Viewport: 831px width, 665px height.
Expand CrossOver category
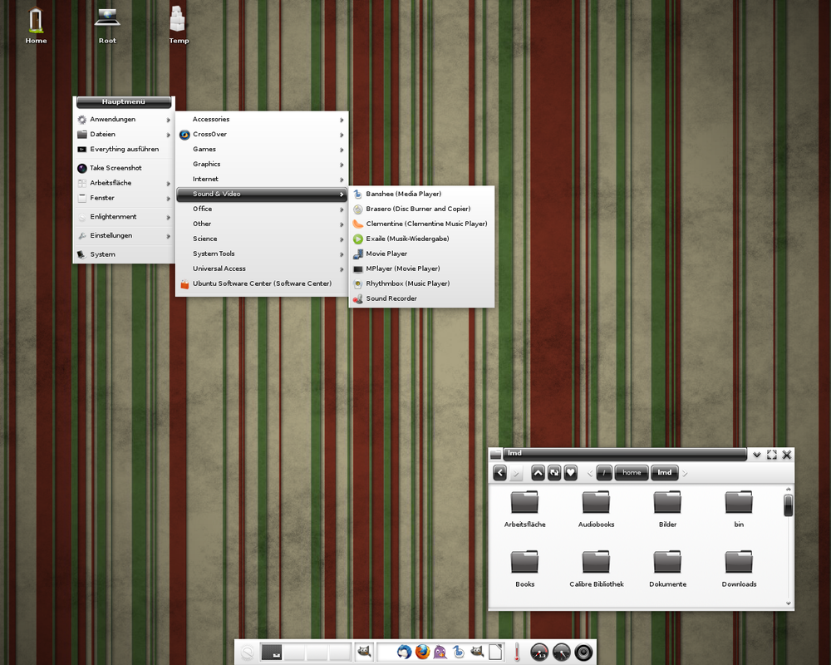tap(262, 134)
